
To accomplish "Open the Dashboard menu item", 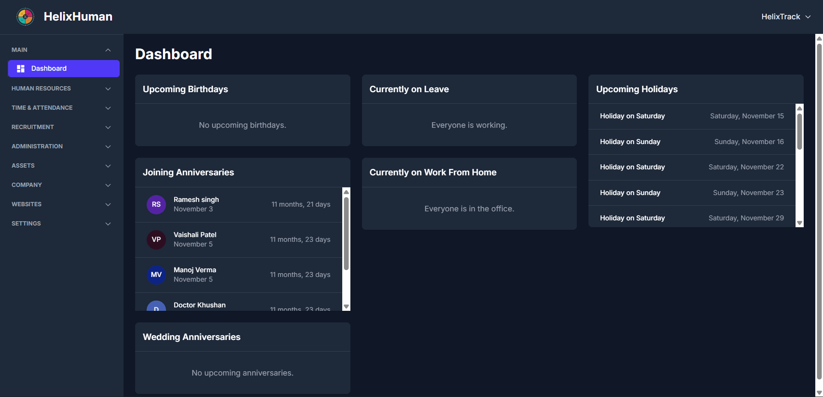I will (64, 69).
